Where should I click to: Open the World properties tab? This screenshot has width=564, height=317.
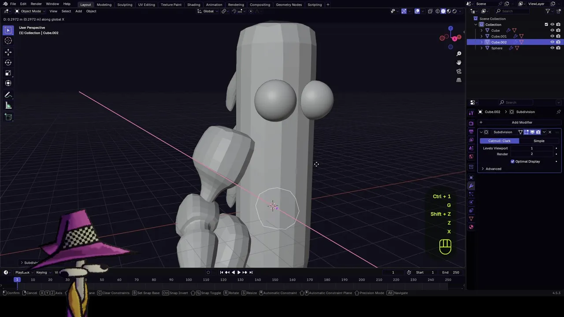(471, 156)
